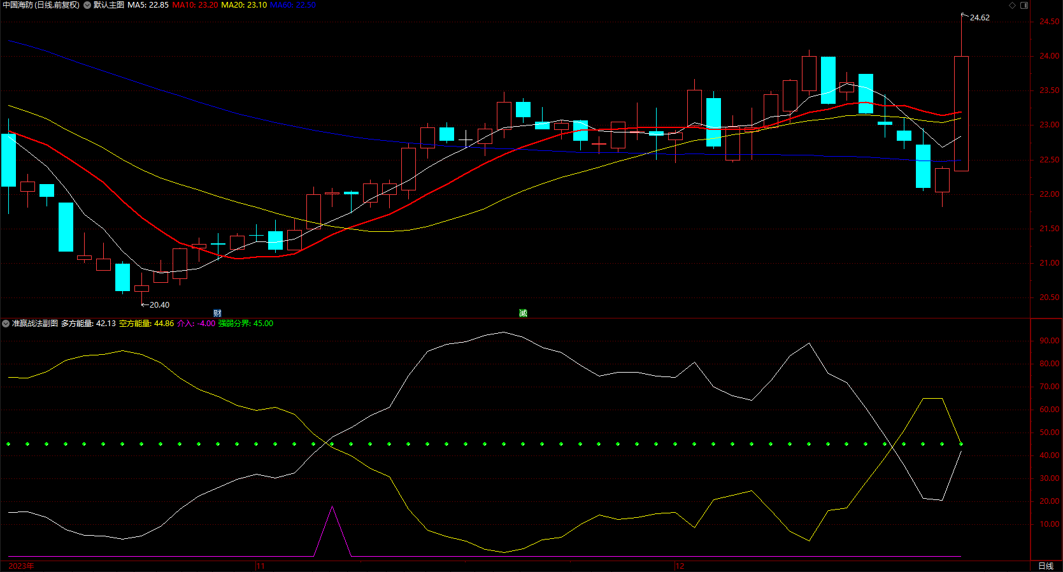Click the 23.50 price axis label
This screenshot has height=572, width=1063.
[x=1050, y=90]
